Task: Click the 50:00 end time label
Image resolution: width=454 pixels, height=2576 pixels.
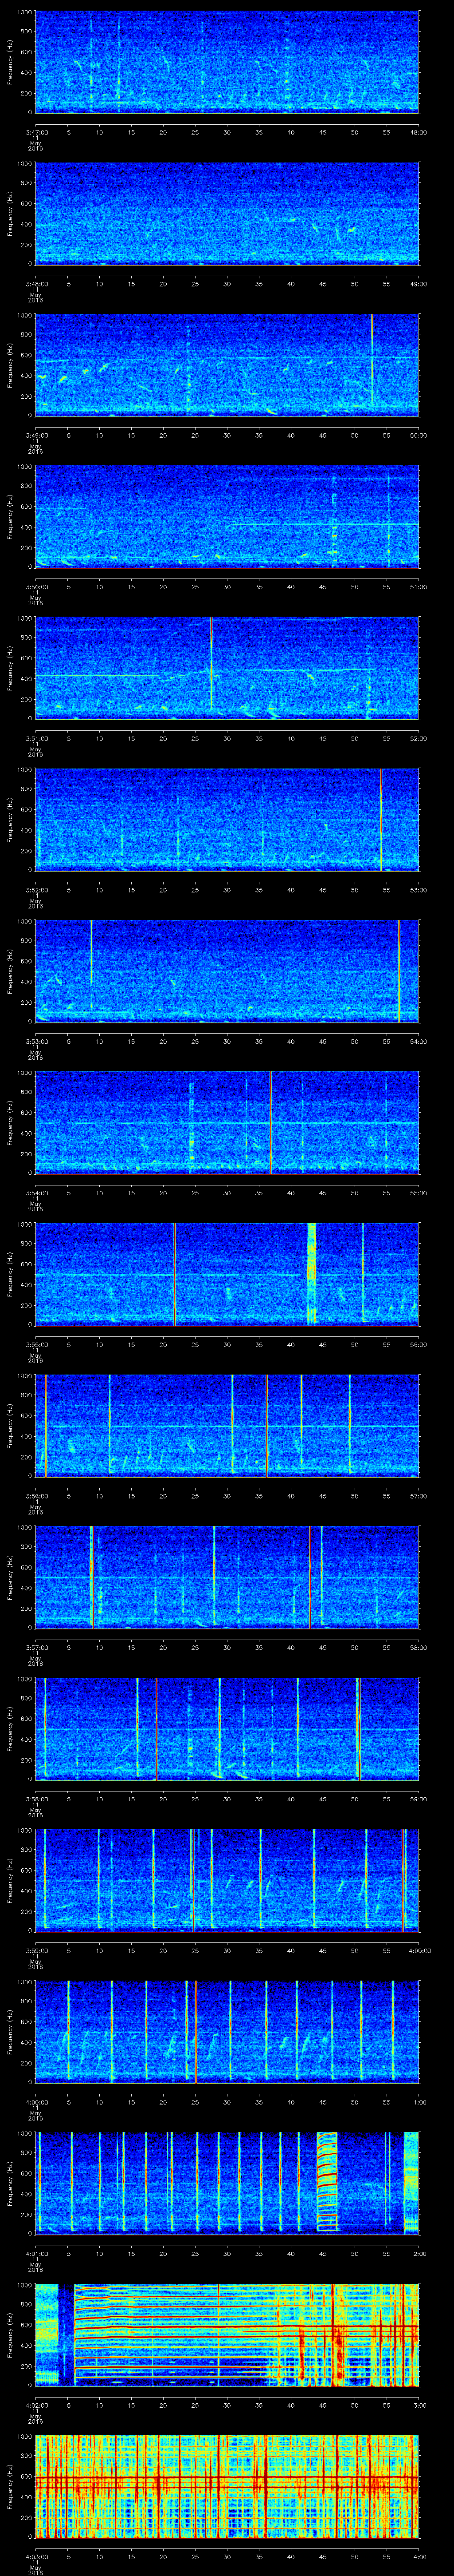Action: 418,435
